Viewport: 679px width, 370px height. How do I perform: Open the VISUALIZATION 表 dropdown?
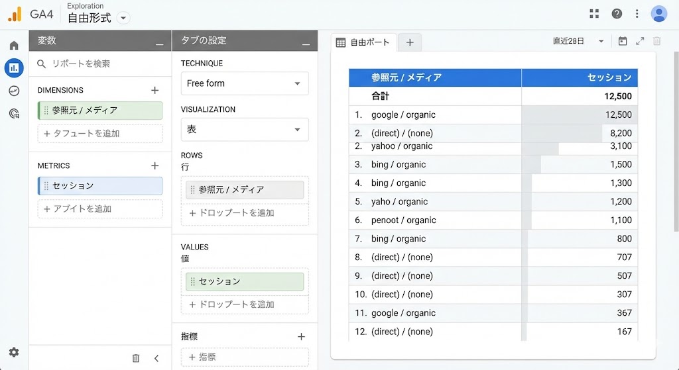pos(245,129)
